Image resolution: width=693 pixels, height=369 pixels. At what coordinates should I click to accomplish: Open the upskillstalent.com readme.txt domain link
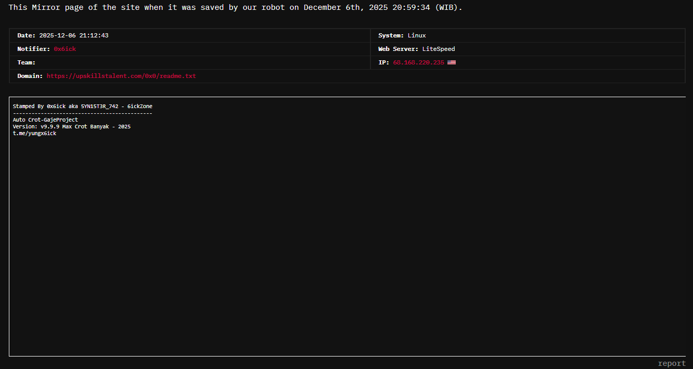pyautogui.click(x=121, y=76)
